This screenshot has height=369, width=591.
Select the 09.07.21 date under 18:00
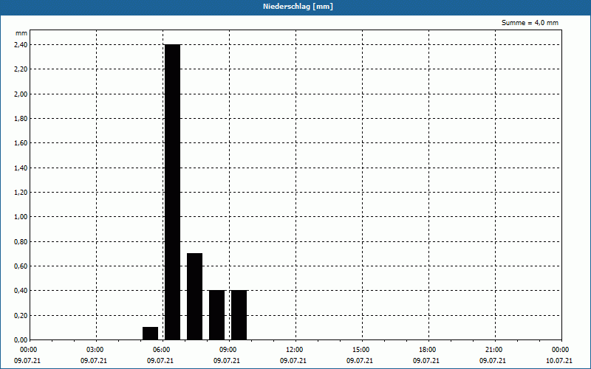tap(426, 361)
